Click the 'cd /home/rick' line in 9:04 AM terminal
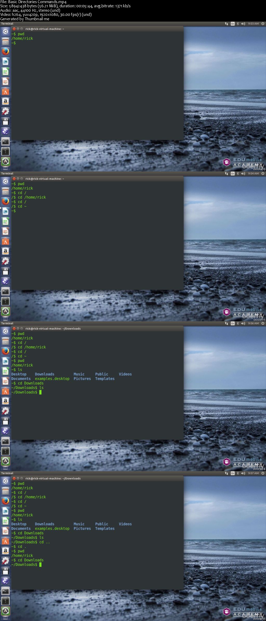Image resolution: width=266 pixels, height=621 pixels. [x=29, y=197]
